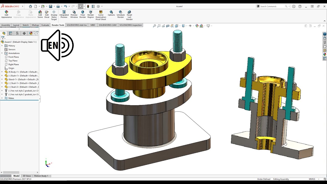This screenshot has height=184, width=327.
Task: Open the Design Library pane tab
Action: pos(325,42)
